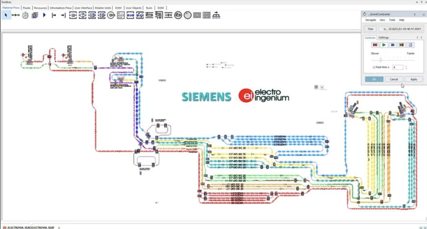Select the Source object icon
The image size is (427, 229).
(53, 15)
